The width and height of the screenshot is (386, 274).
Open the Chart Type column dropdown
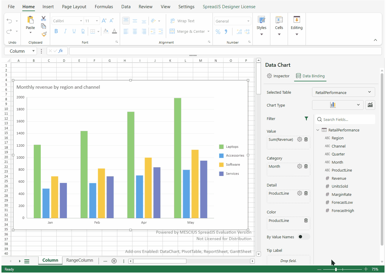338,105
